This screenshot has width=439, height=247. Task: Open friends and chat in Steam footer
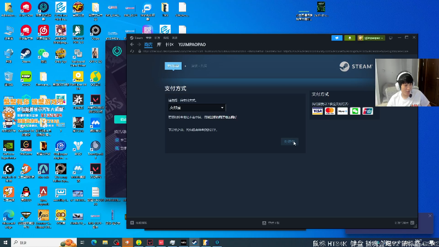(404, 223)
